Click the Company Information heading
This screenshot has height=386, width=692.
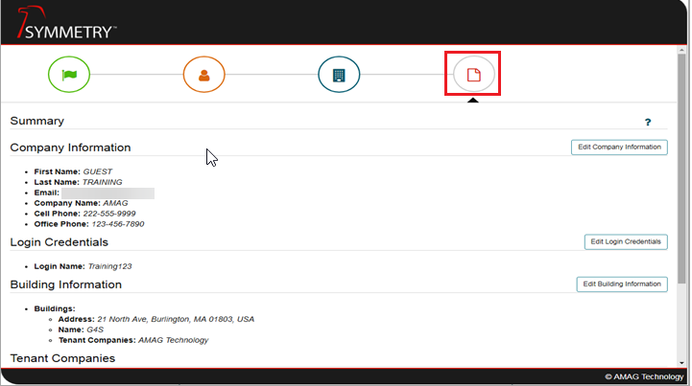[x=71, y=148]
